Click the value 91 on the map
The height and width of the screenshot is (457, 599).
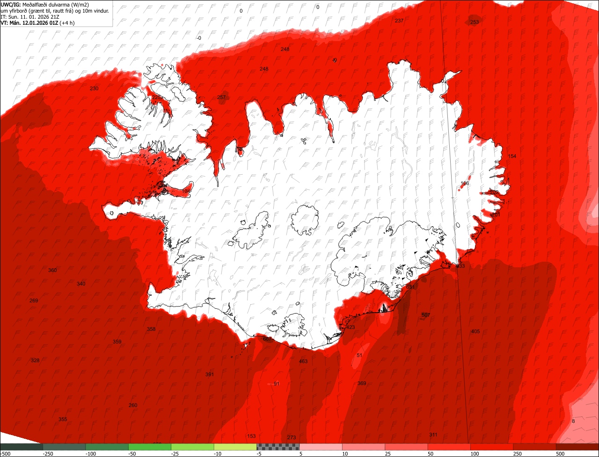tap(277, 384)
